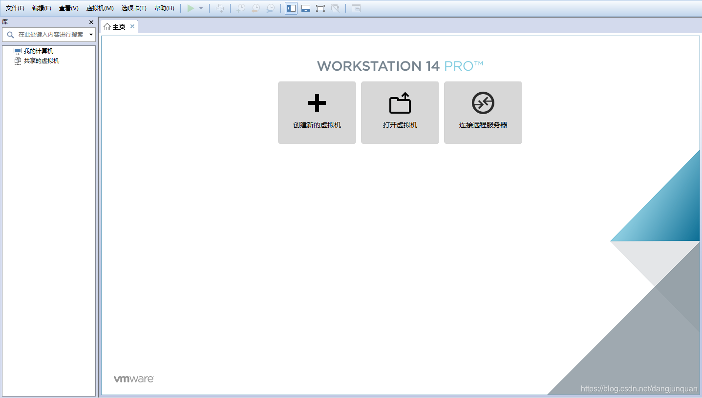Enter full screen mode icon

click(320, 8)
